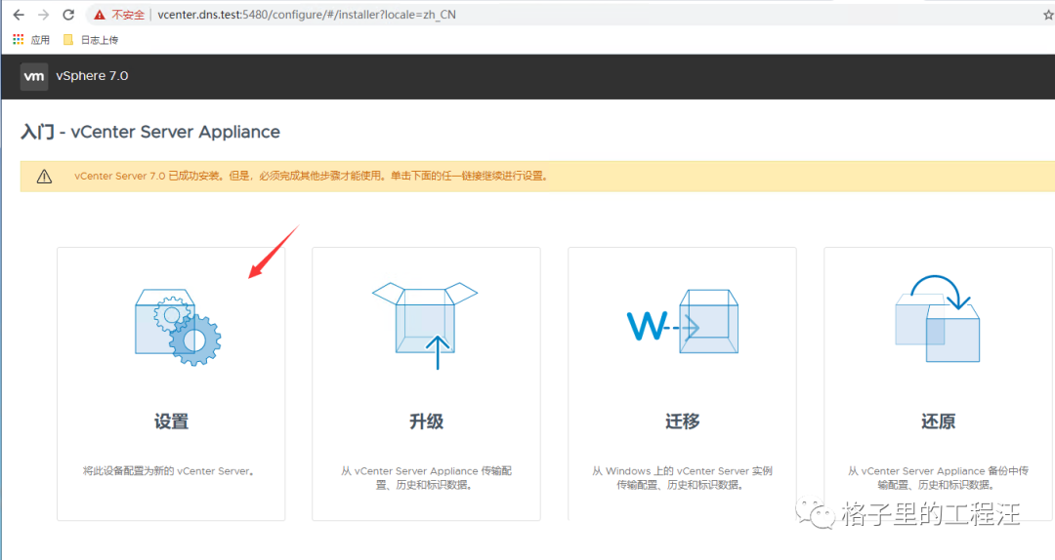Image resolution: width=1055 pixels, height=560 pixels.
Task: Bookmark the page with star icon
Action: point(1048,15)
